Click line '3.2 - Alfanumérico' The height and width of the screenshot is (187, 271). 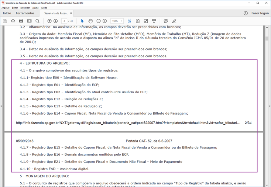(100, 27)
